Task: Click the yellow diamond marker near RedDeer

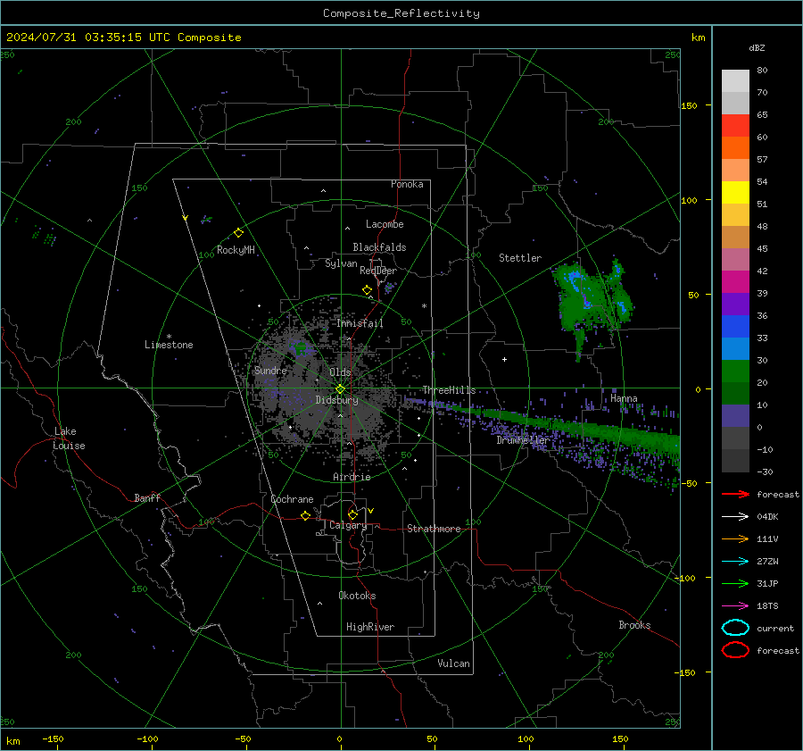Action: click(x=367, y=290)
